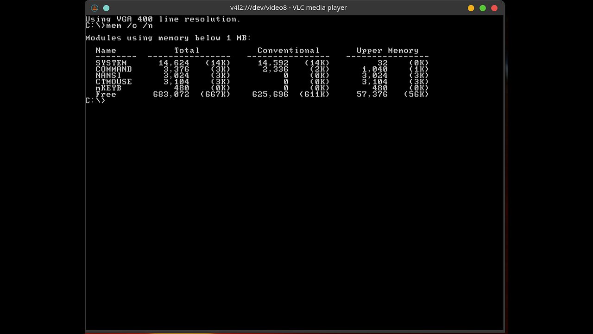This screenshot has height=334, width=593.
Task: Click the 'mem /c /n' command text
Action: pyautogui.click(x=130, y=26)
